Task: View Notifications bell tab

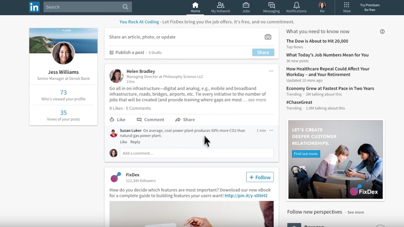Action: [x=296, y=8]
